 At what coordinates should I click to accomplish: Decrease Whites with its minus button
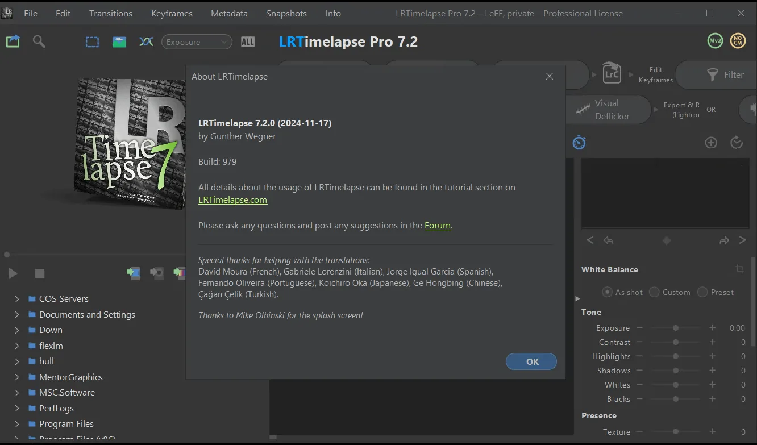(639, 385)
